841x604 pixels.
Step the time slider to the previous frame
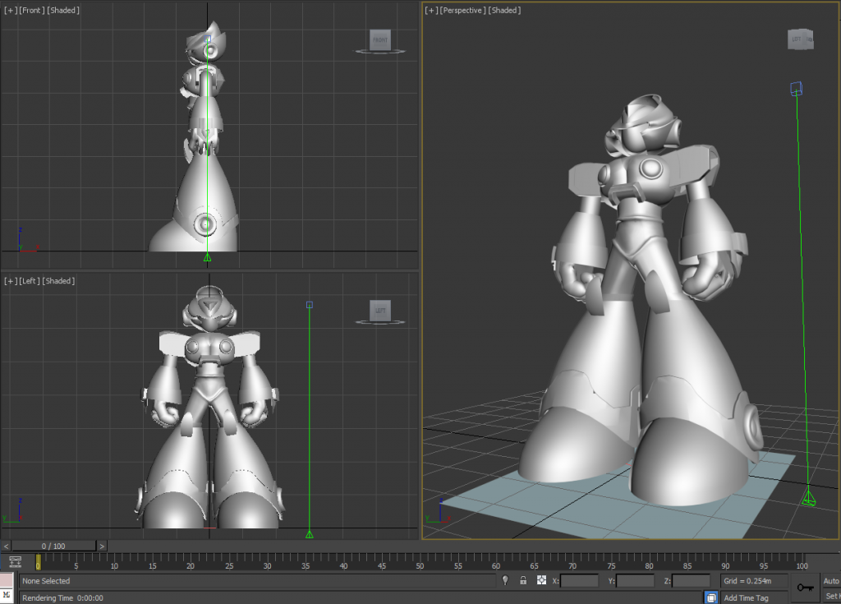[6, 546]
